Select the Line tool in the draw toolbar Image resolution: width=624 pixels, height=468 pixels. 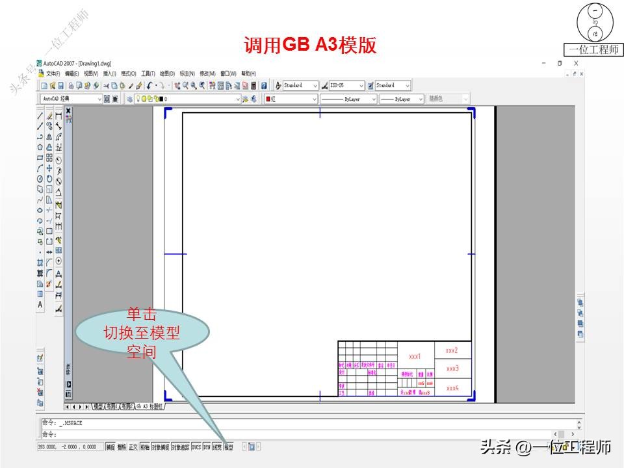tap(40, 116)
